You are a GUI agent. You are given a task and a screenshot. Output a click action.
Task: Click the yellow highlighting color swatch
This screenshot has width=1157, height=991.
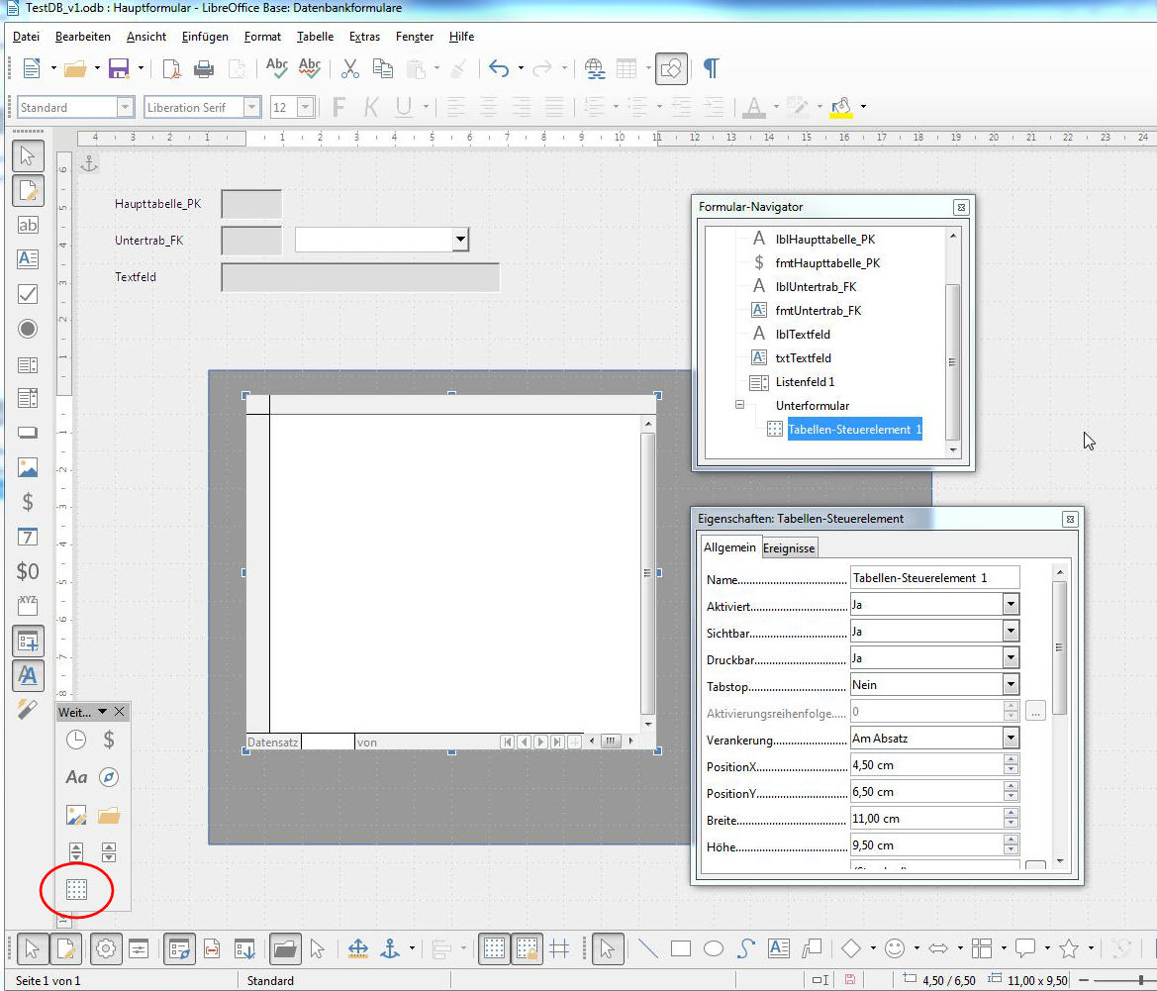click(x=841, y=108)
